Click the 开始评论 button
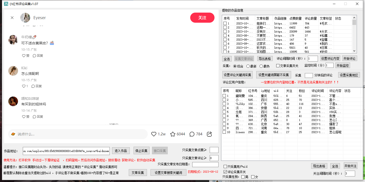The height and width of the screenshot is (182, 365). click(350, 58)
